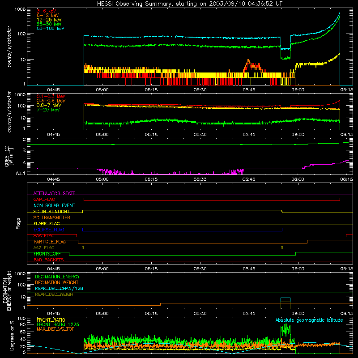Select the ECLIPSE_FLAG label

(x=49, y=230)
